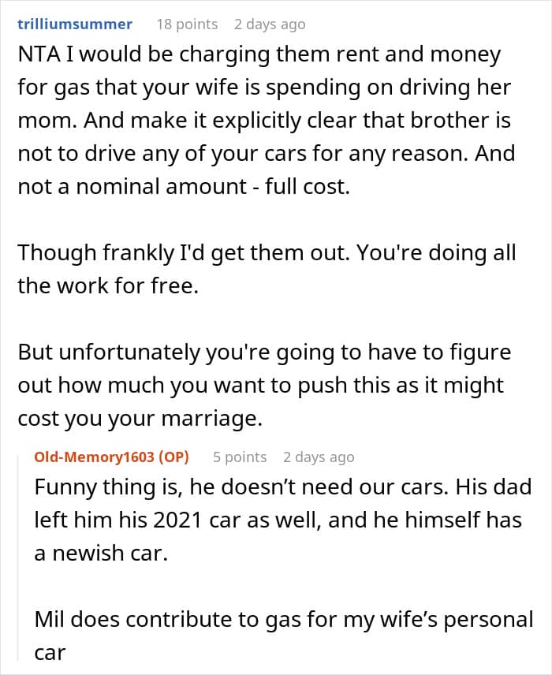Open the OP reply's 2 days ago timestamp
Image resolution: width=552 pixels, height=675 pixels.
tap(319, 457)
